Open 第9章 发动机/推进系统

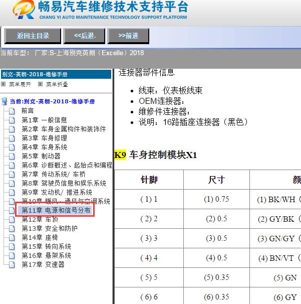(57, 192)
